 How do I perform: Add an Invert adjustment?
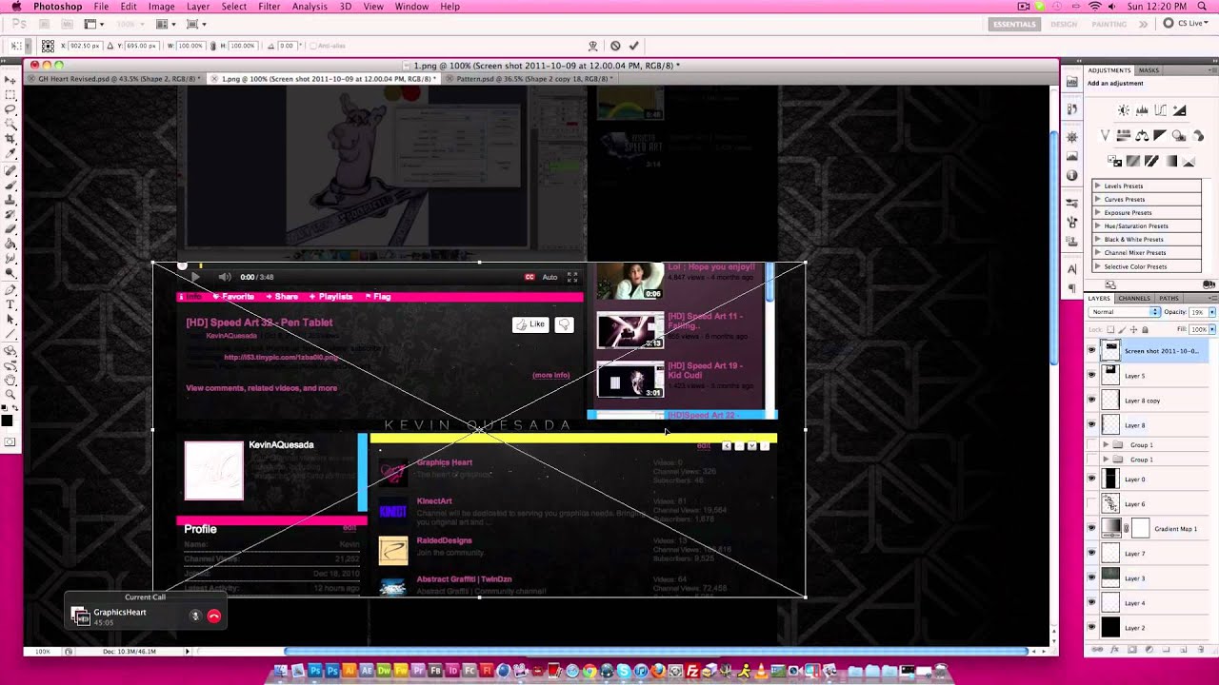1114,161
